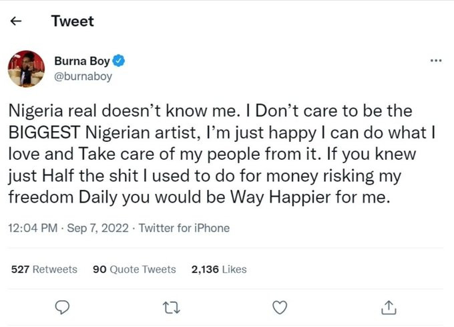Viewport: 454px width, 327px height.
Task: Click the Twitter for iPhone source label
Action: (x=184, y=228)
